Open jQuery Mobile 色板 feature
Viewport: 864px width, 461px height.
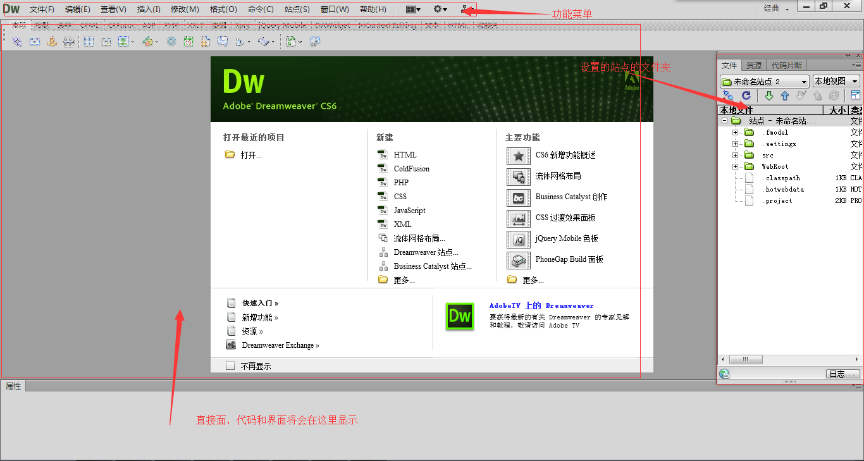(553, 239)
